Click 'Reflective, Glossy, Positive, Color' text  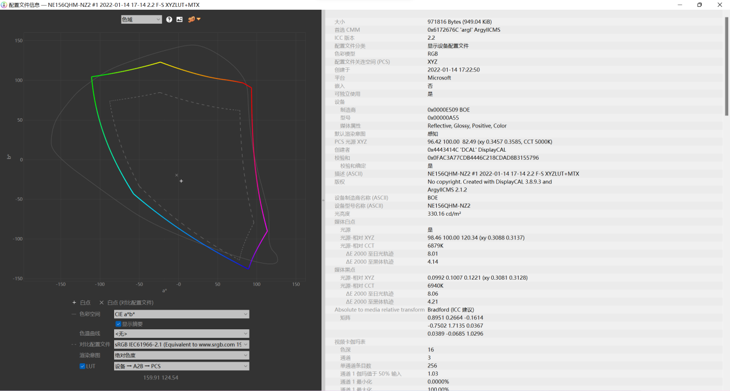point(467,126)
